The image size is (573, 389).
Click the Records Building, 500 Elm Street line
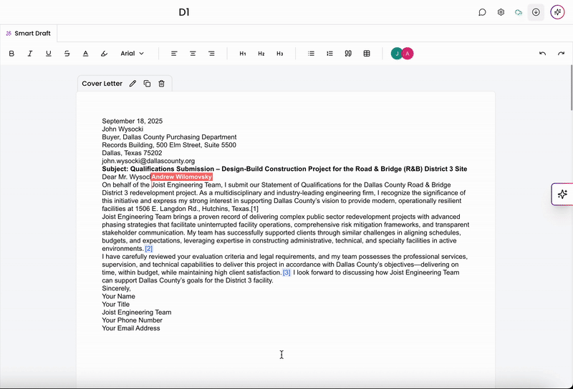pos(169,145)
